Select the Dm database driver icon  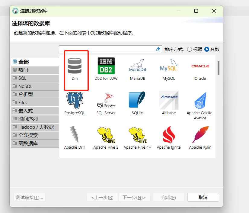[75, 66]
